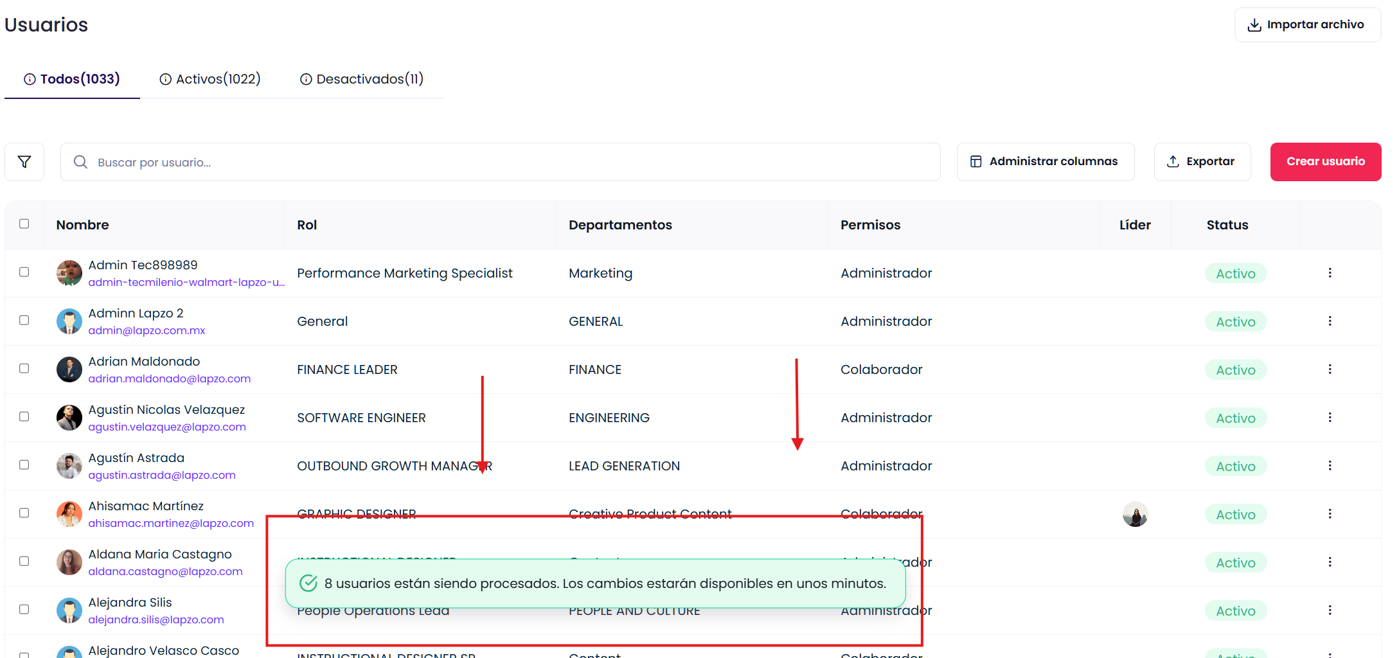This screenshot has width=1399, height=658.
Task: Open the filter funnel icon
Action: click(x=24, y=162)
